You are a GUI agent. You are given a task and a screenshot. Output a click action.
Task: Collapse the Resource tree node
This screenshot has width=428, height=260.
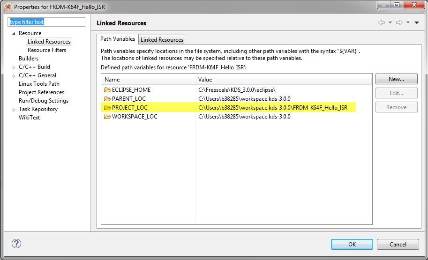pyautogui.click(x=14, y=33)
